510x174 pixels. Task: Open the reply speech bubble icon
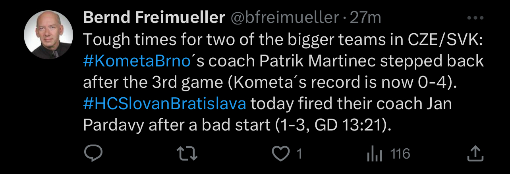[93, 154]
